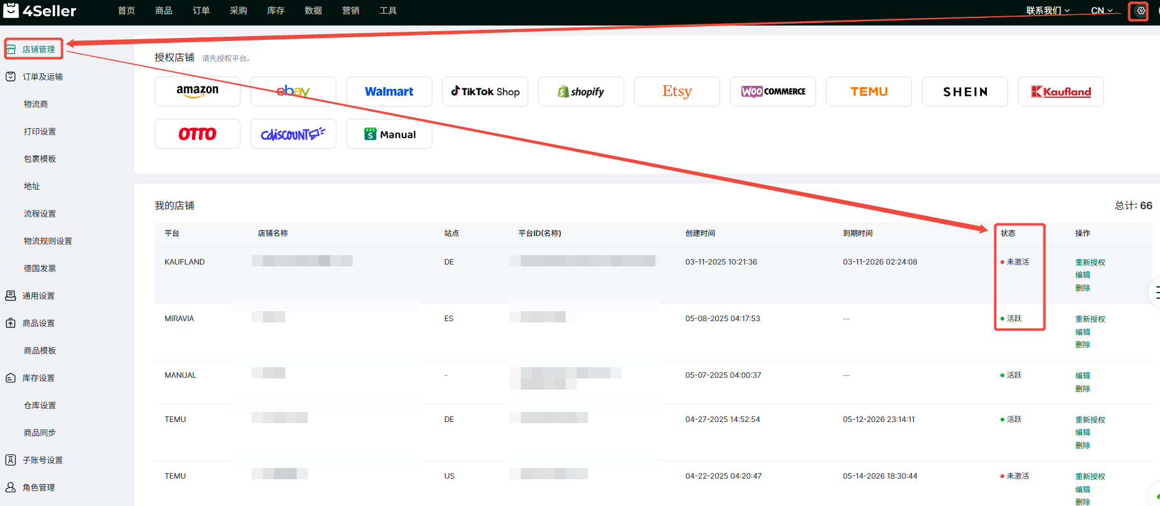Open the 营销 top menu

[x=351, y=11]
